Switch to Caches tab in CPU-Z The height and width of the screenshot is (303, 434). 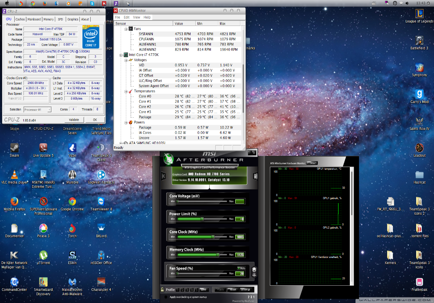tap(20, 19)
